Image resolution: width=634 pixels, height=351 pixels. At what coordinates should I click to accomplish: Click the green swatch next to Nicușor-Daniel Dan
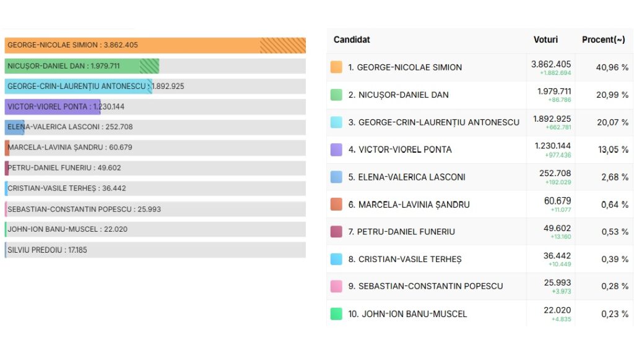coord(336,95)
